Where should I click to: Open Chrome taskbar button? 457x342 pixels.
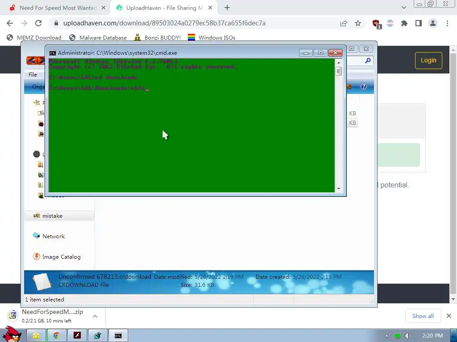[x=57, y=336]
